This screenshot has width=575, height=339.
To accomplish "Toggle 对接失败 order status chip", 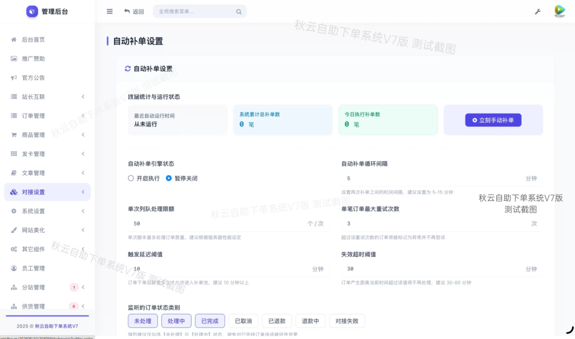I will [x=347, y=321].
